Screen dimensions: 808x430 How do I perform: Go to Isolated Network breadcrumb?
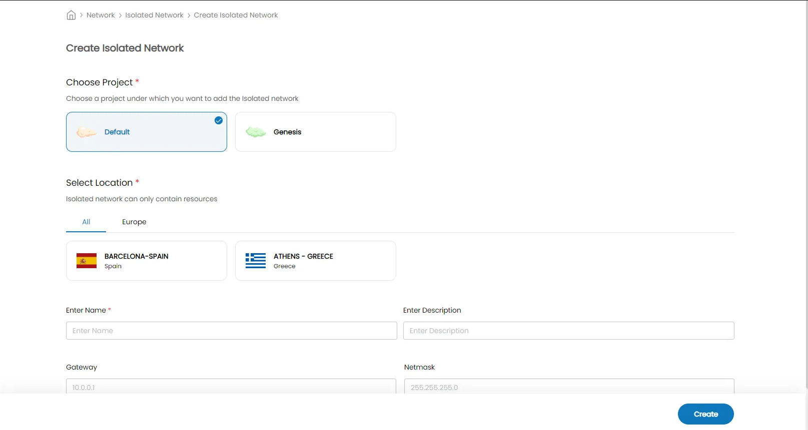coord(154,15)
